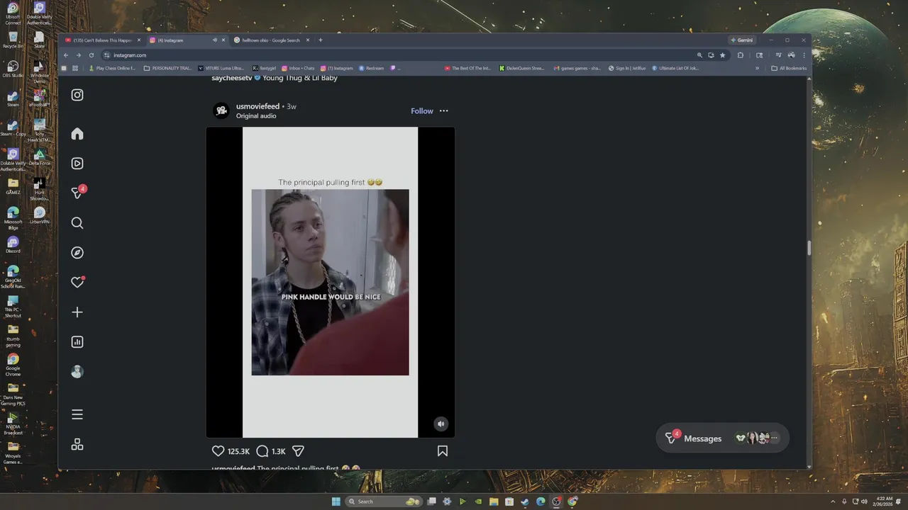This screenshot has height=510, width=908.
Task: Select Discord desktop icon
Action: pyautogui.click(x=13, y=245)
